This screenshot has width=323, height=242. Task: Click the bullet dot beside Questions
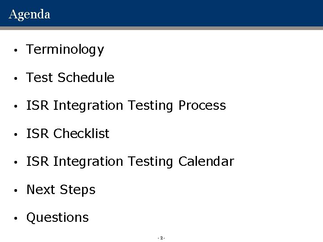[16, 218]
